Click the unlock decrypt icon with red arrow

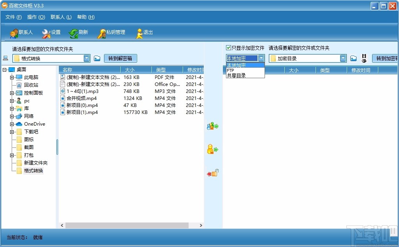(213, 173)
